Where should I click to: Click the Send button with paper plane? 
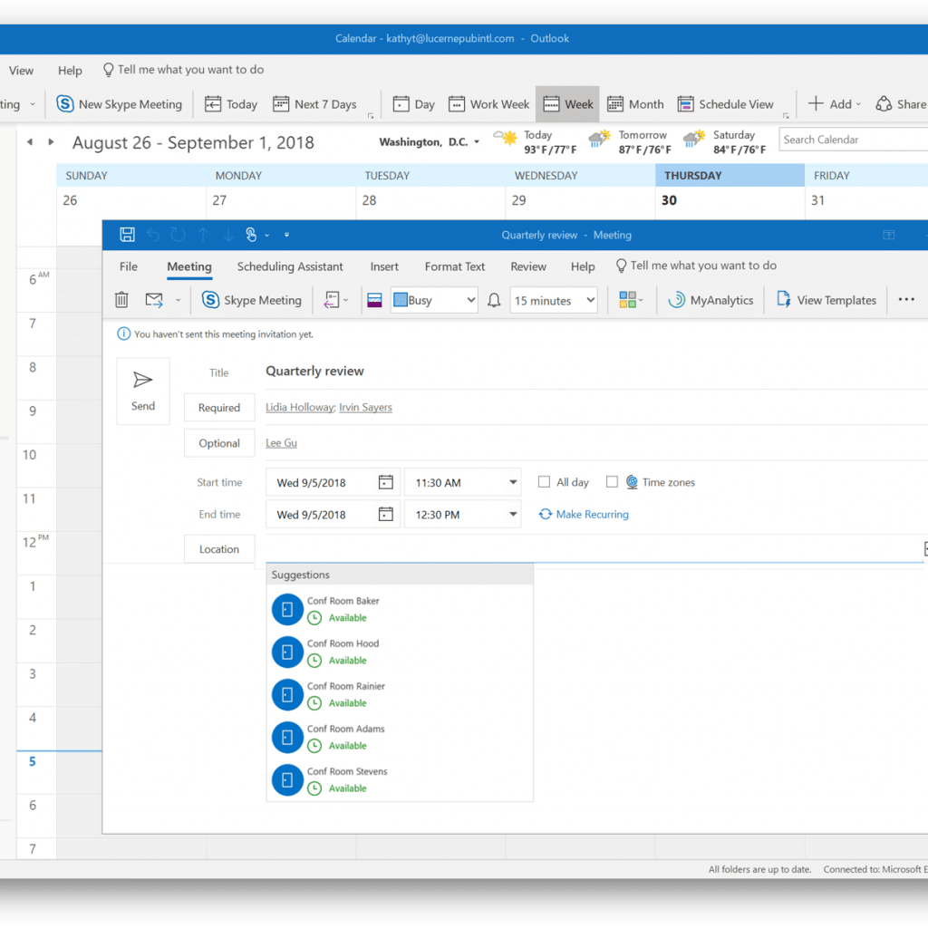click(143, 391)
